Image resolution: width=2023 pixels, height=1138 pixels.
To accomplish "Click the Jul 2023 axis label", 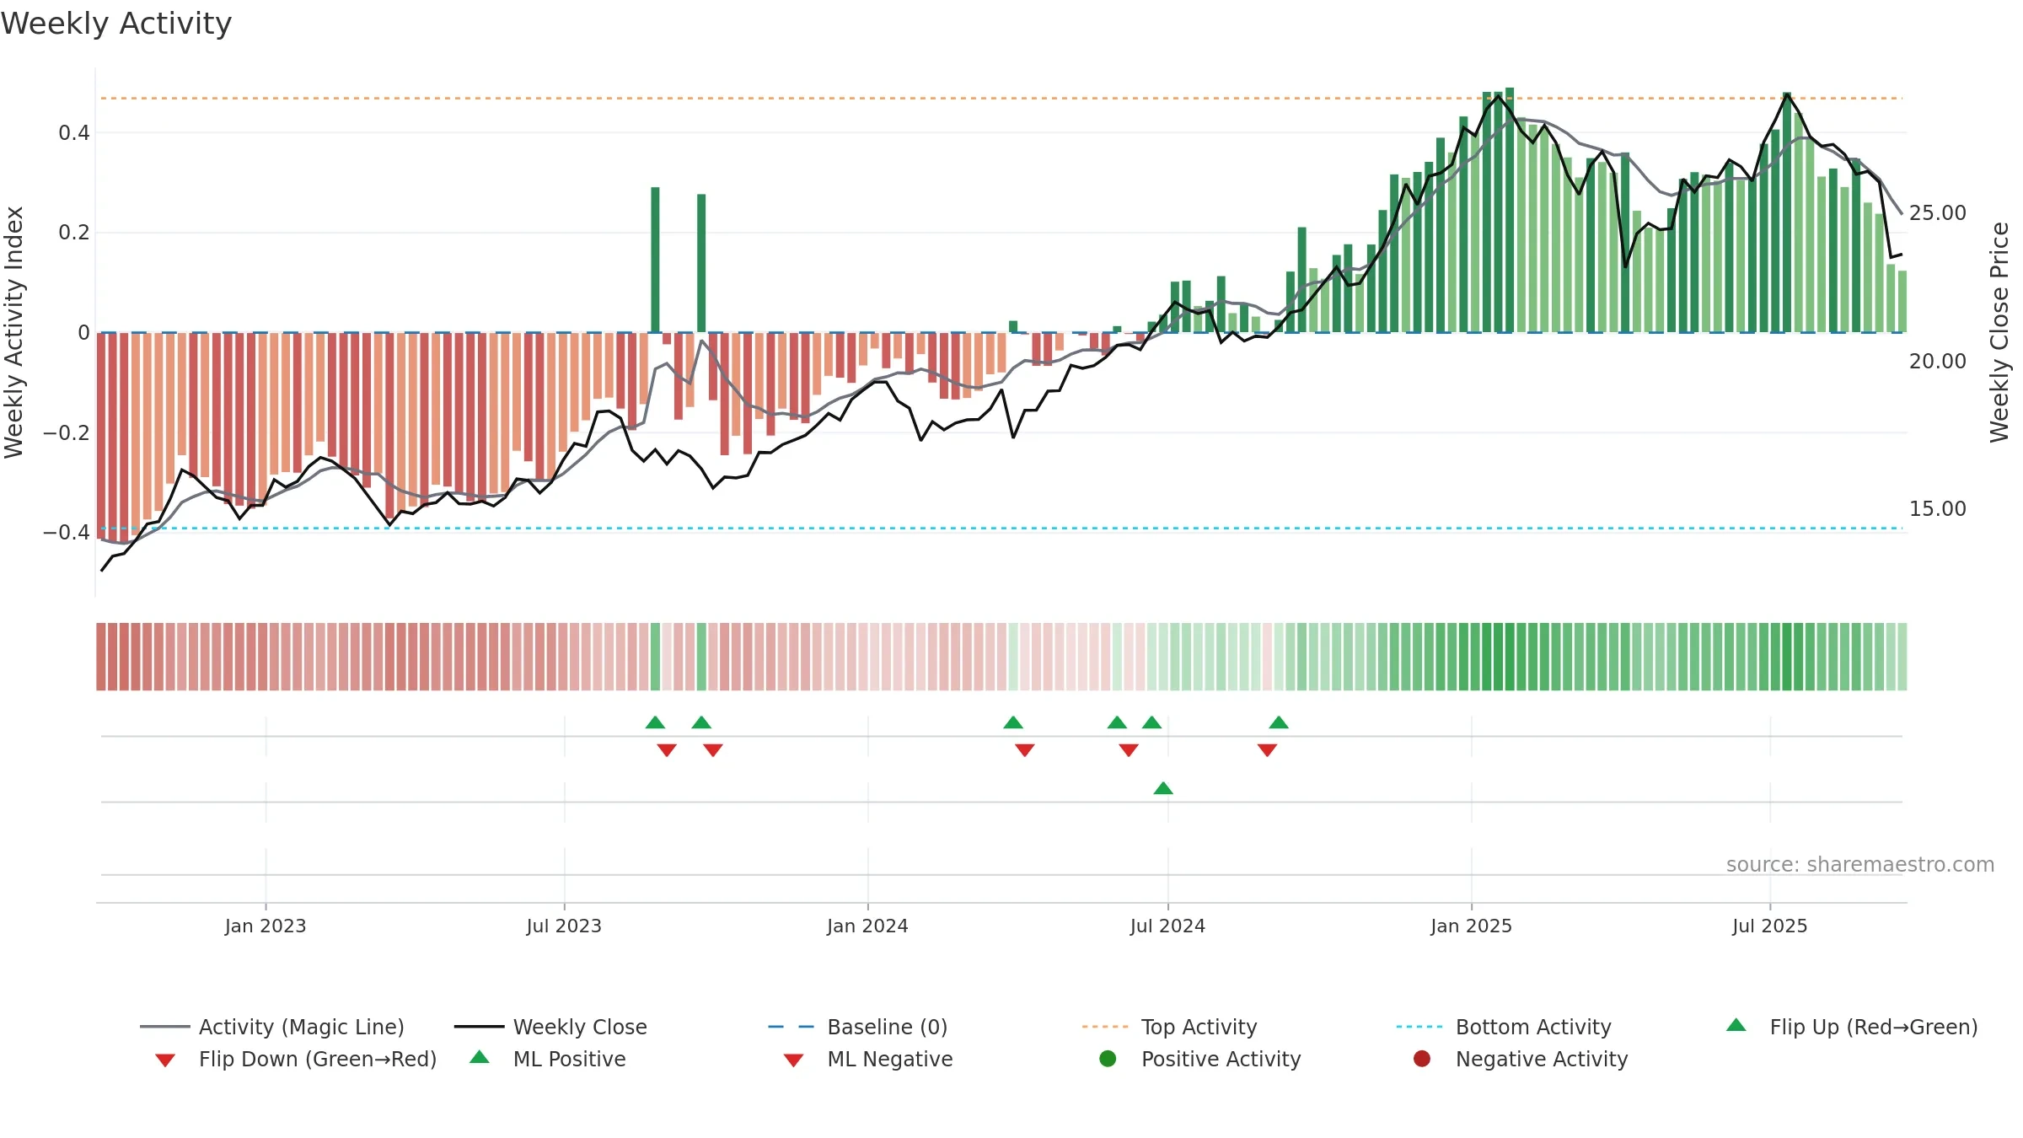I will point(564,926).
